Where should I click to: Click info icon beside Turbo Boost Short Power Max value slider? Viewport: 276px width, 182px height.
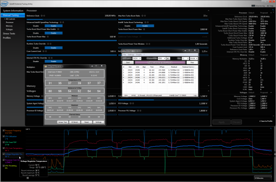tap(144, 29)
